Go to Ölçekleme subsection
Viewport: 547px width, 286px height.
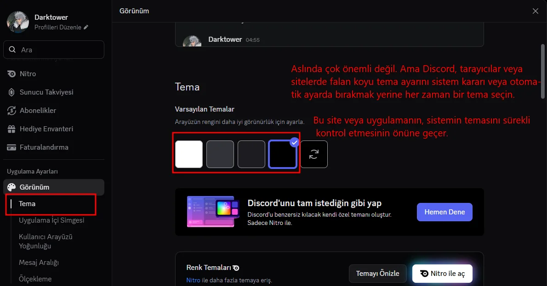[35, 279]
